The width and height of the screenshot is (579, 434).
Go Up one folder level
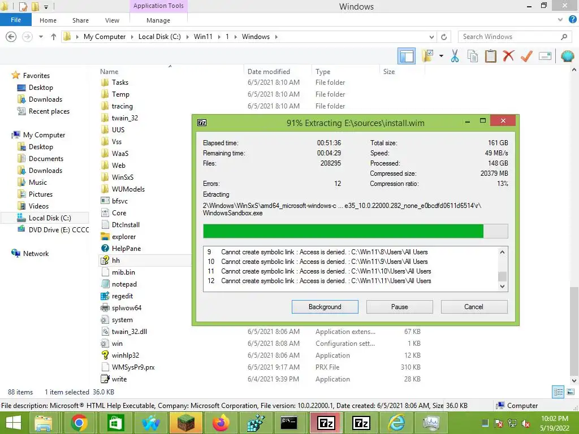click(x=54, y=37)
